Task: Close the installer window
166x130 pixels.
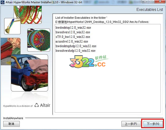Action: (x=160, y=1)
